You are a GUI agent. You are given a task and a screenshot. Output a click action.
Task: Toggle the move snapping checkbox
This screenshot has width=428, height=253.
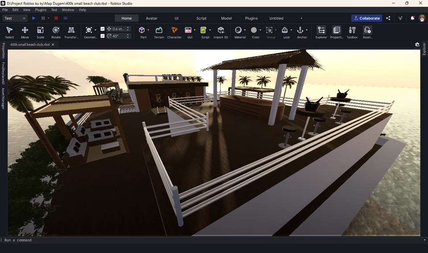pyautogui.click(x=103, y=29)
